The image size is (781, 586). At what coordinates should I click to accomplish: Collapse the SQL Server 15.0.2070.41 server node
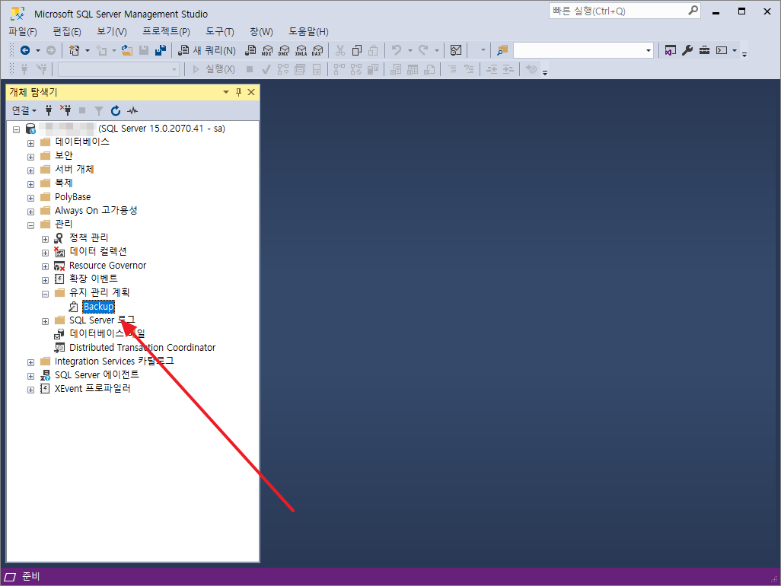tap(17, 129)
